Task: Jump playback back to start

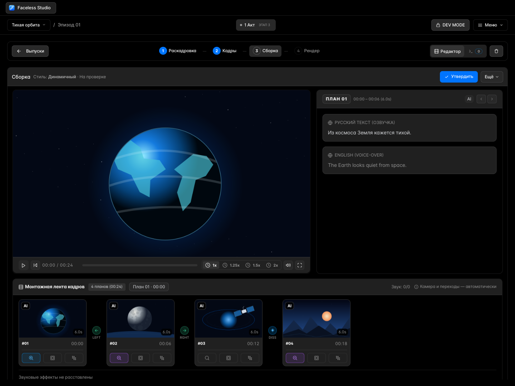Action: tap(35, 265)
